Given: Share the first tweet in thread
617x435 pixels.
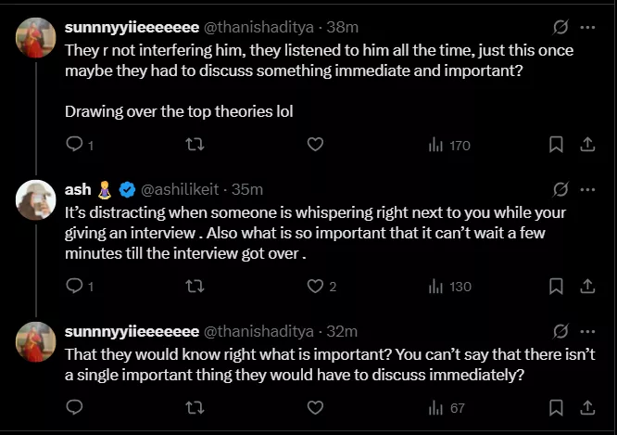Looking at the screenshot, I should [586, 145].
